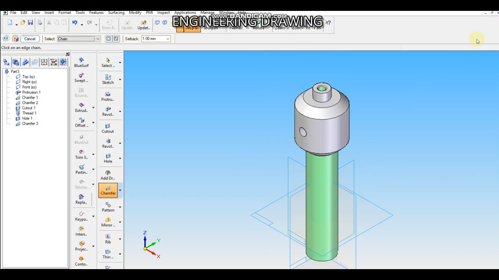Open the Surfacing menu

[116, 12]
